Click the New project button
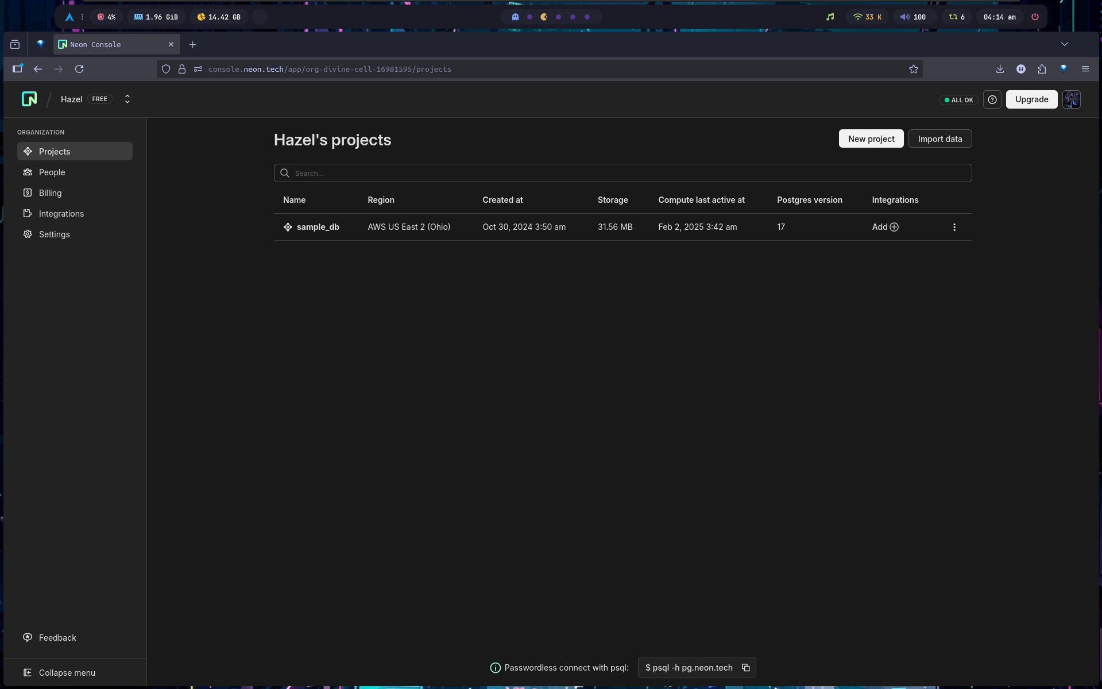Viewport: 1102px width, 689px height. [871, 139]
